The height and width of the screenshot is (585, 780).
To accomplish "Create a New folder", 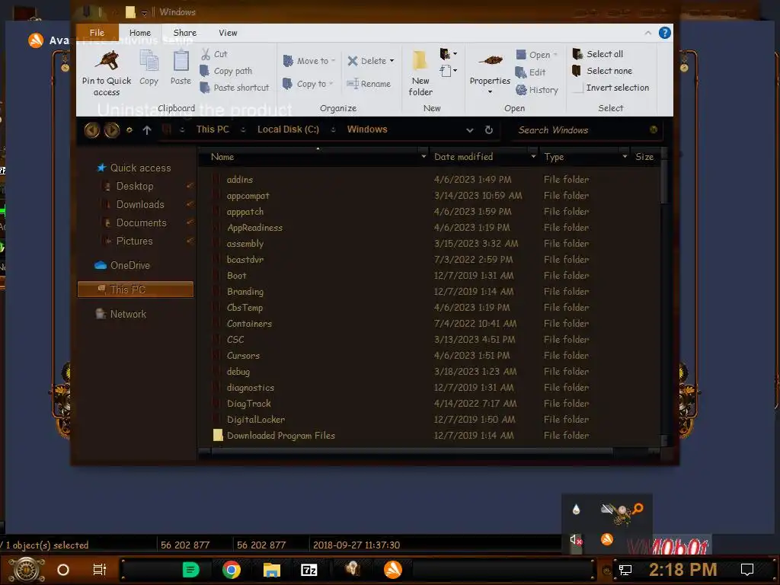I will click(420, 72).
